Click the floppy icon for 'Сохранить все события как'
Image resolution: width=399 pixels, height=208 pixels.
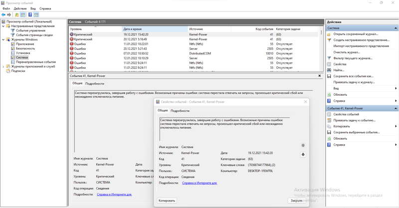[329, 76]
